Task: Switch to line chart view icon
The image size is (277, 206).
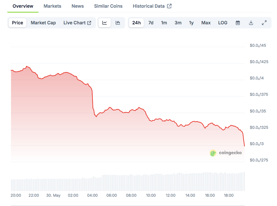Action: coord(105,23)
